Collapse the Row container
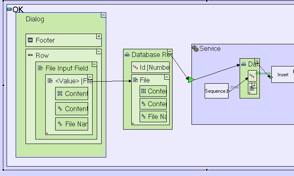This screenshot has height=176, width=294. click(99, 52)
